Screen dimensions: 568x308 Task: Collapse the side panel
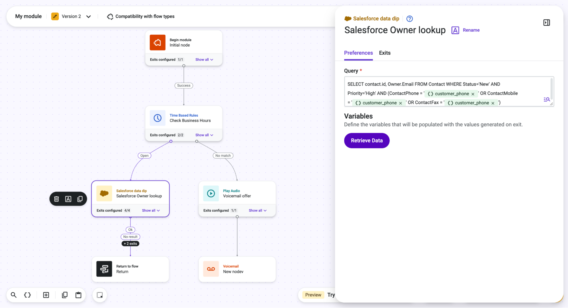[x=546, y=22]
